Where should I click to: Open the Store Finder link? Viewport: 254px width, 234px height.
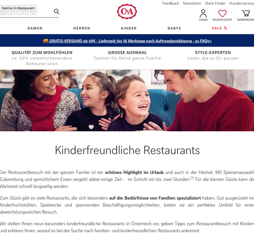[215, 3]
